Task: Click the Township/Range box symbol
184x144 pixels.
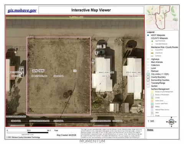Action: [x=148, y=83]
